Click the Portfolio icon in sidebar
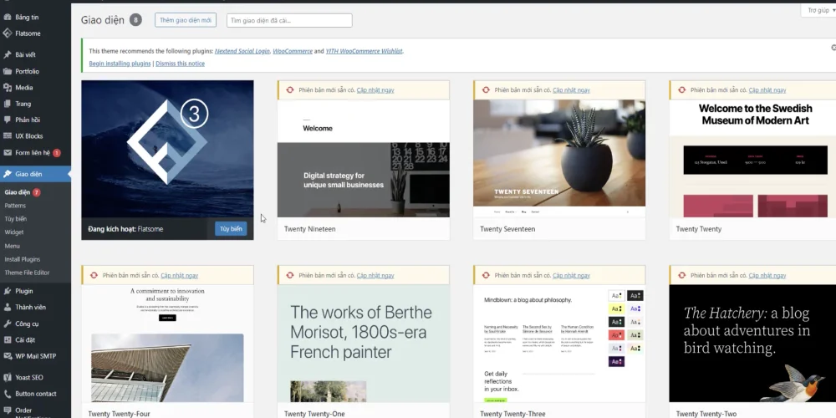Viewport: 836px width, 418px height. click(7, 71)
